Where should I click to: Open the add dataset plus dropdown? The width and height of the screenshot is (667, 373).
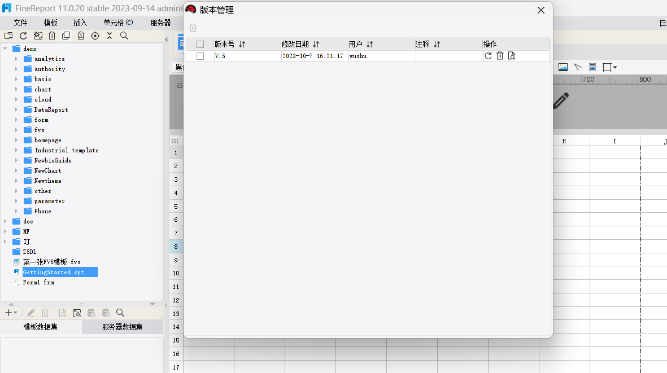click(11, 313)
